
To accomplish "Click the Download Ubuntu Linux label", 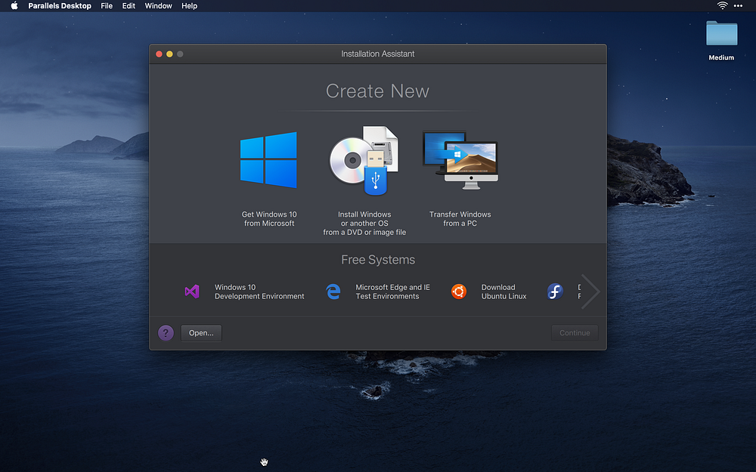I will click(503, 292).
